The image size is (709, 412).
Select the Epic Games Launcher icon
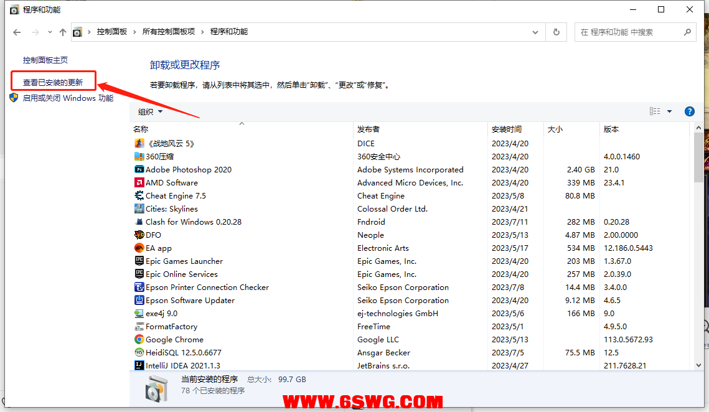click(x=139, y=261)
